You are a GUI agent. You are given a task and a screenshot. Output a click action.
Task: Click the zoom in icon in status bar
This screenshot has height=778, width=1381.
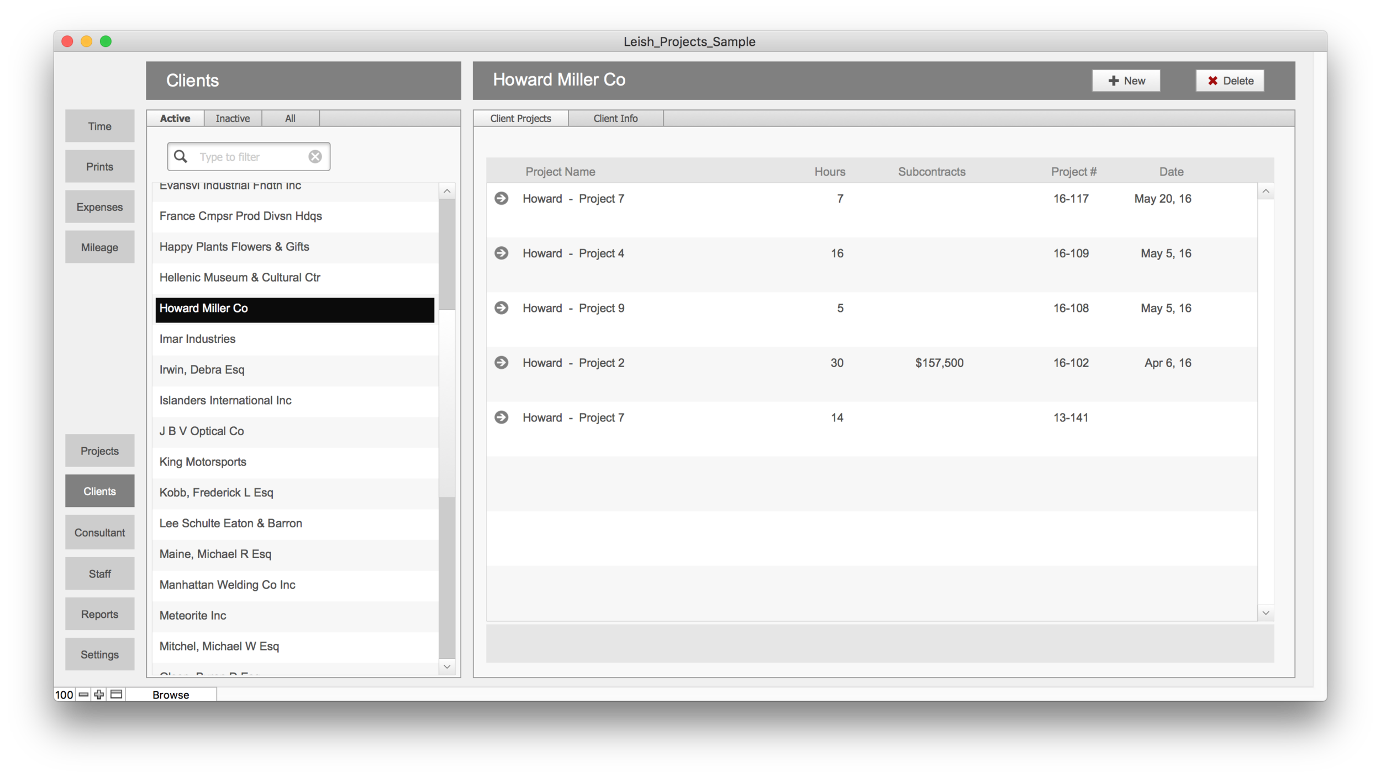tap(99, 695)
